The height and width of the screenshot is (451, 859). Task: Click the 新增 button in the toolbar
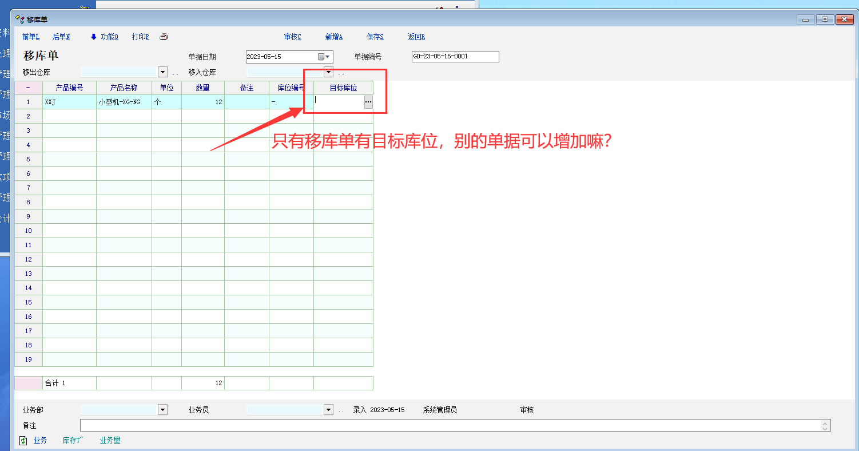pos(334,37)
